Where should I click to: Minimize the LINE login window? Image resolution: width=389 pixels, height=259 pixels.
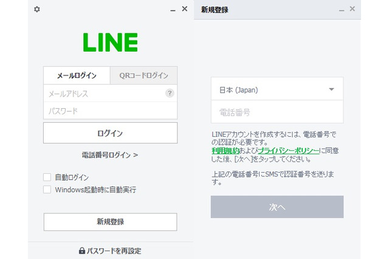coord(172,10)
